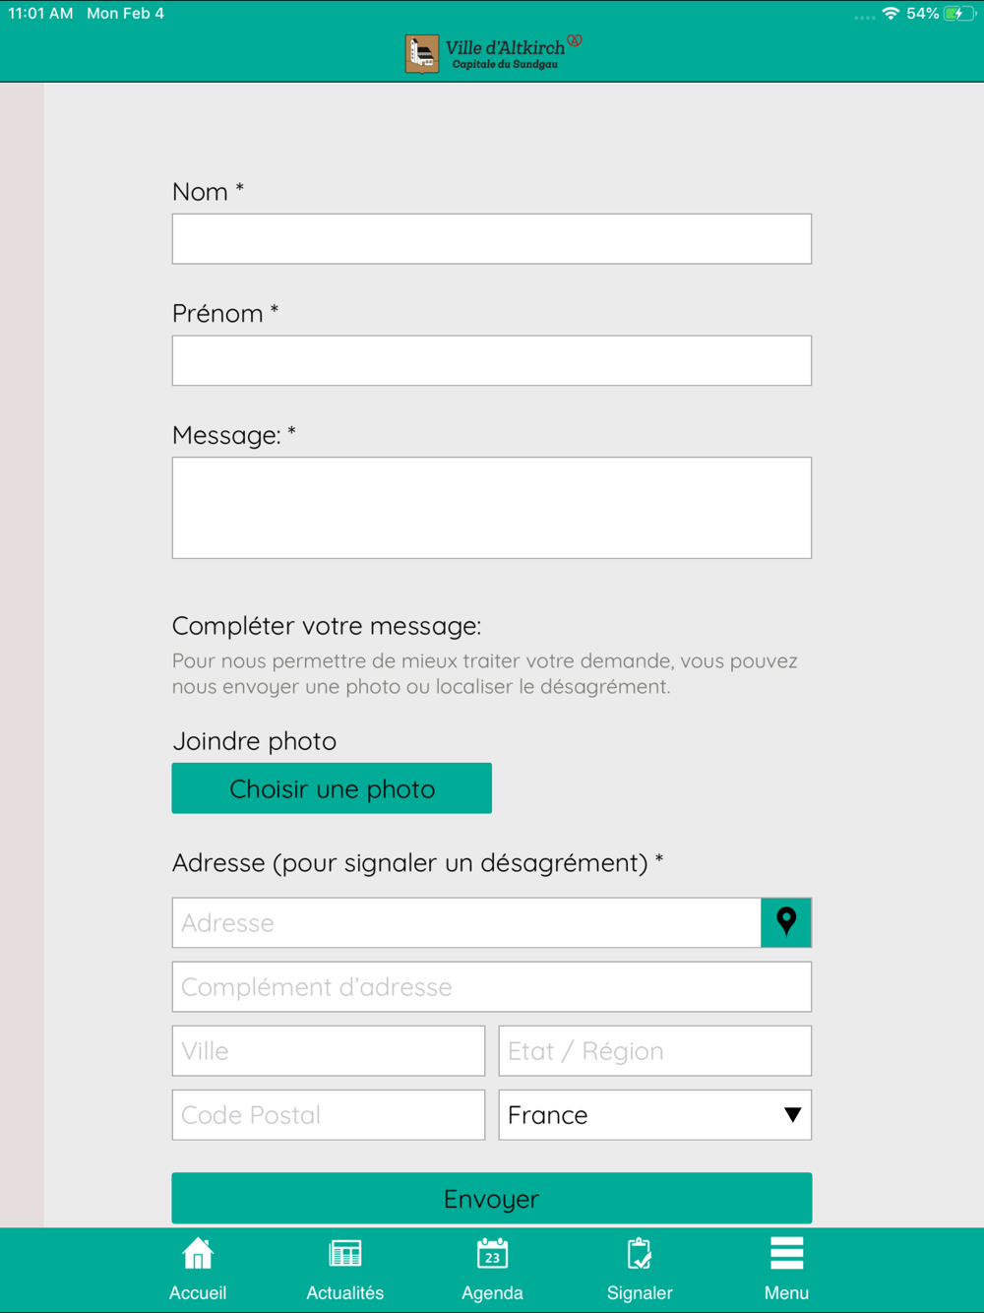984x1313 pixels.
Task: Tap the Code Postal field
Action: click(x=329, y=1115)
